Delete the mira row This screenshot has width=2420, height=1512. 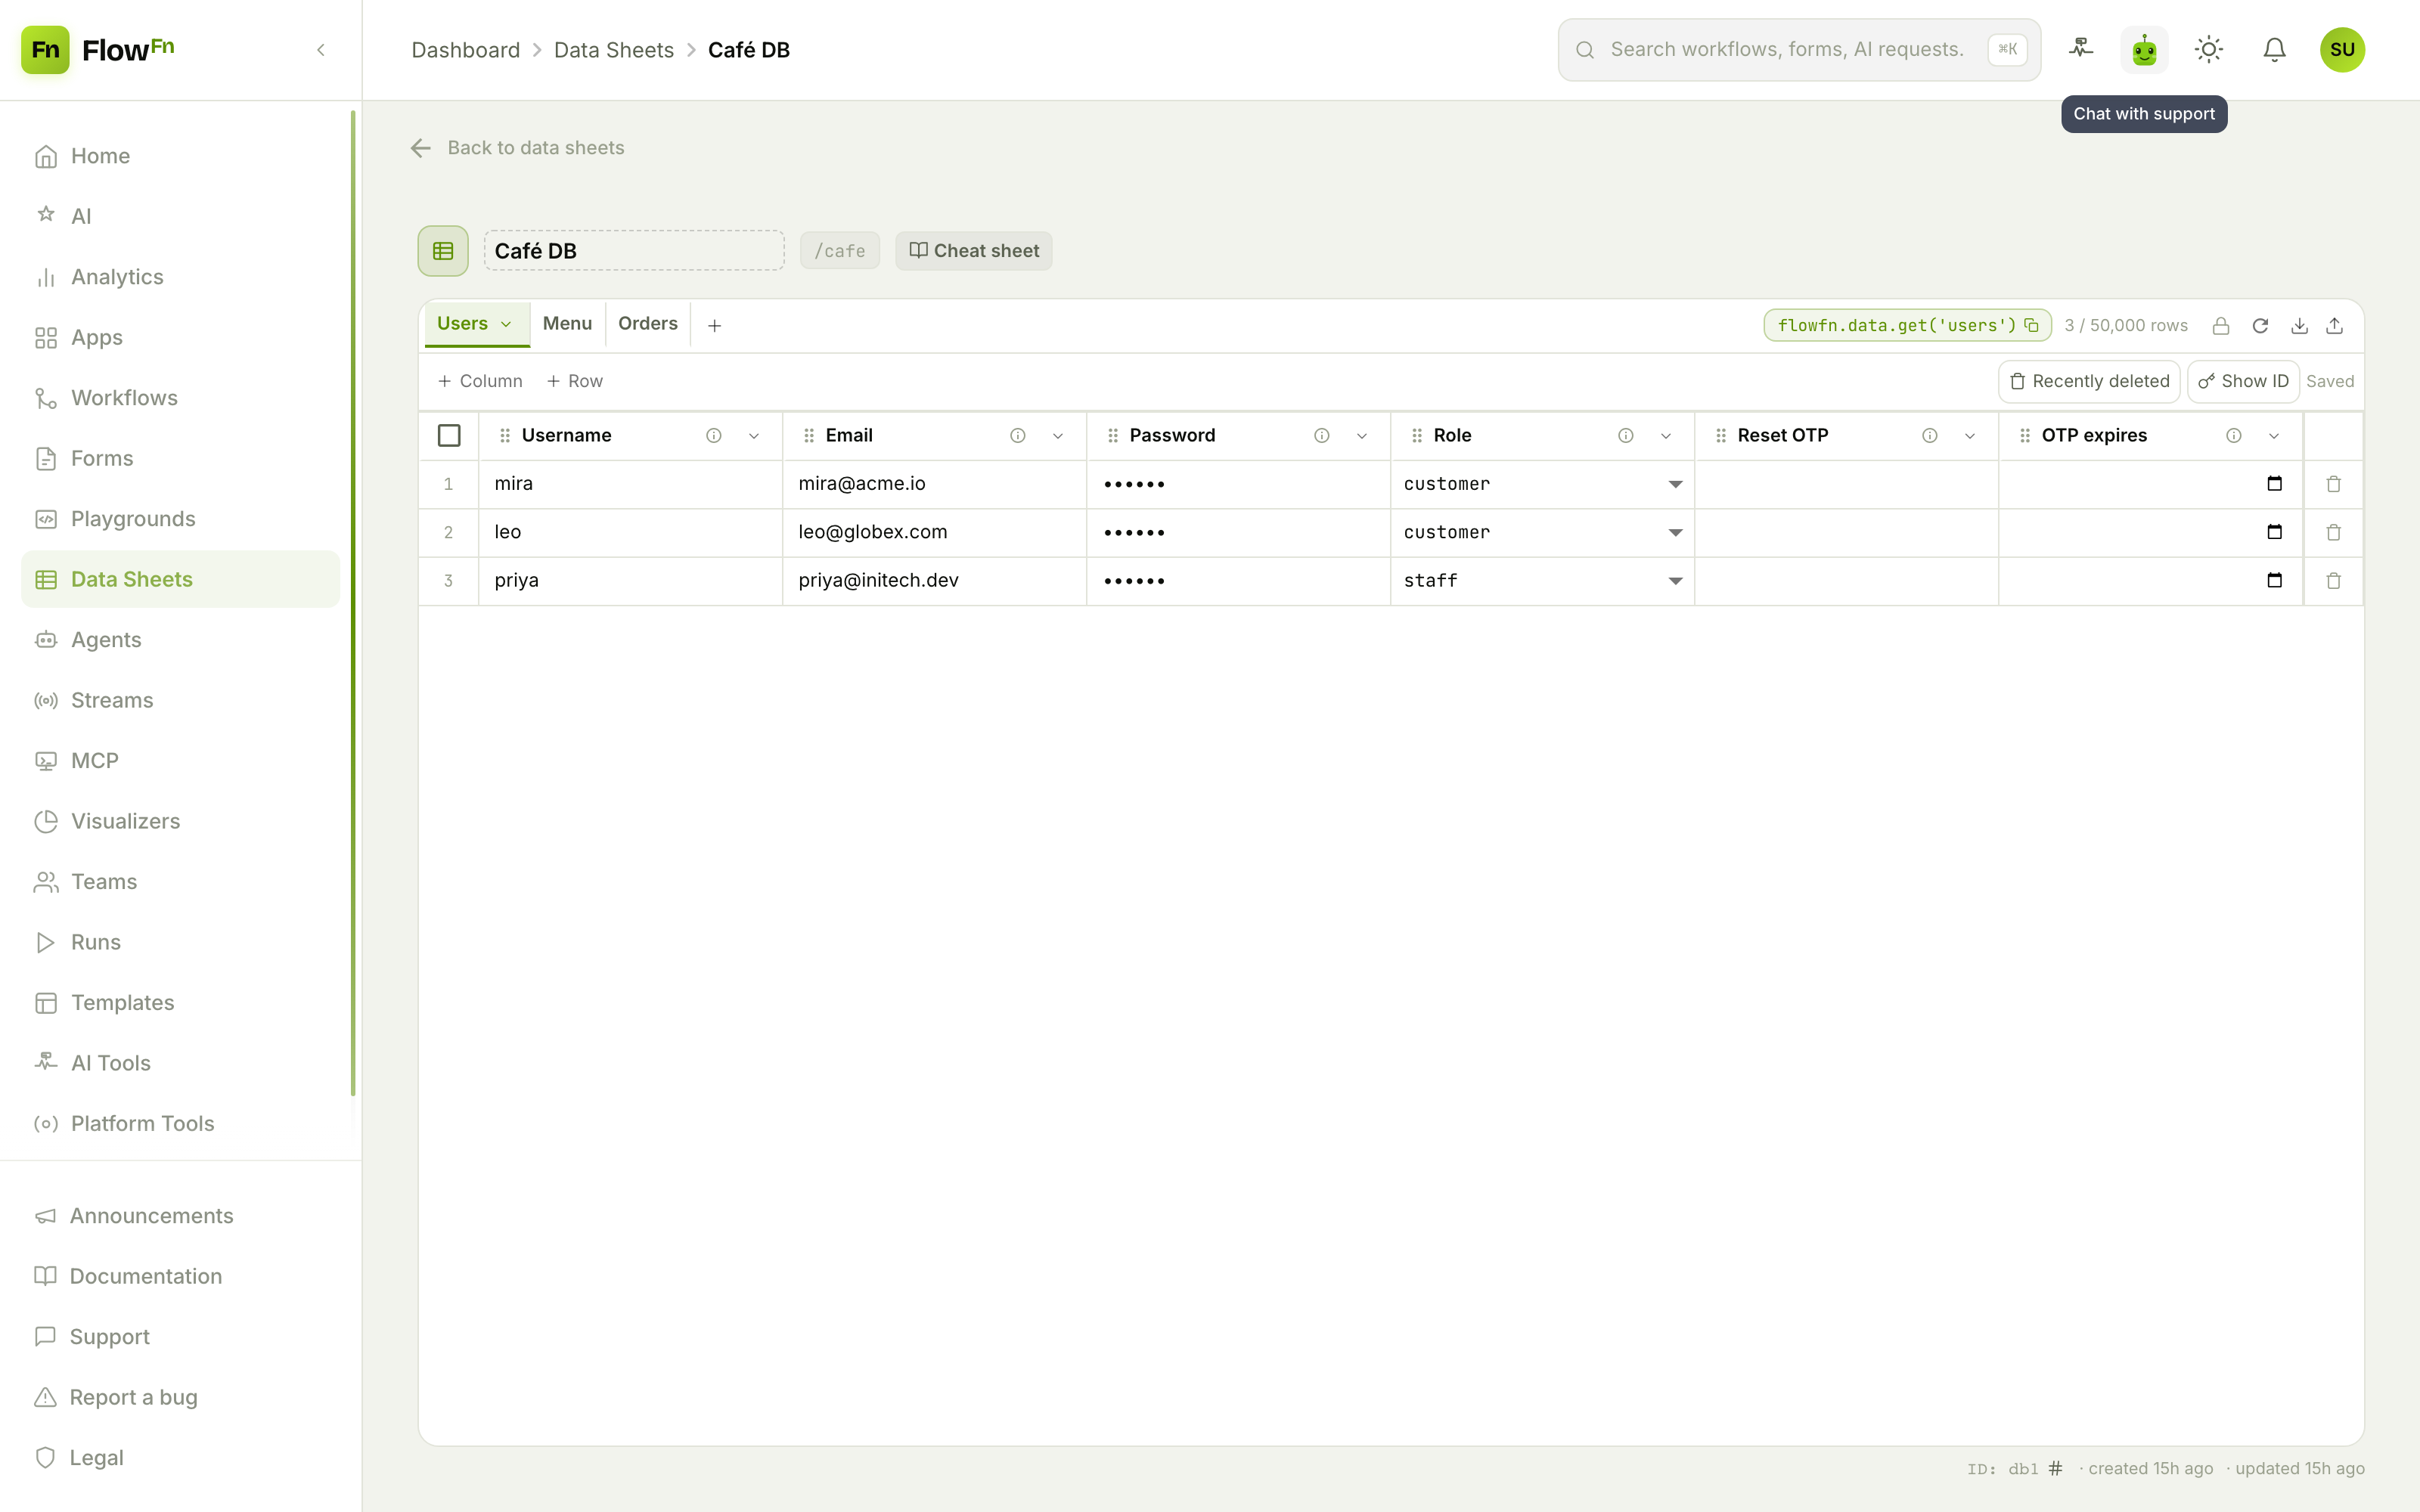(2334, 484)
